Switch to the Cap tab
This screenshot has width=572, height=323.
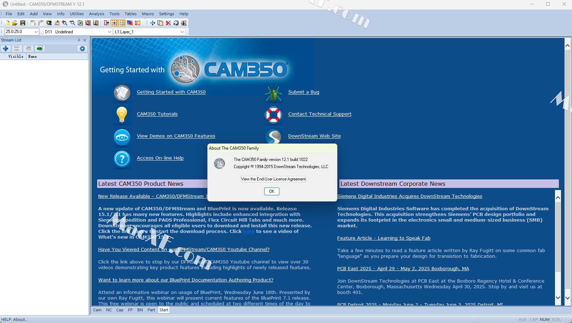click(120, 310)
